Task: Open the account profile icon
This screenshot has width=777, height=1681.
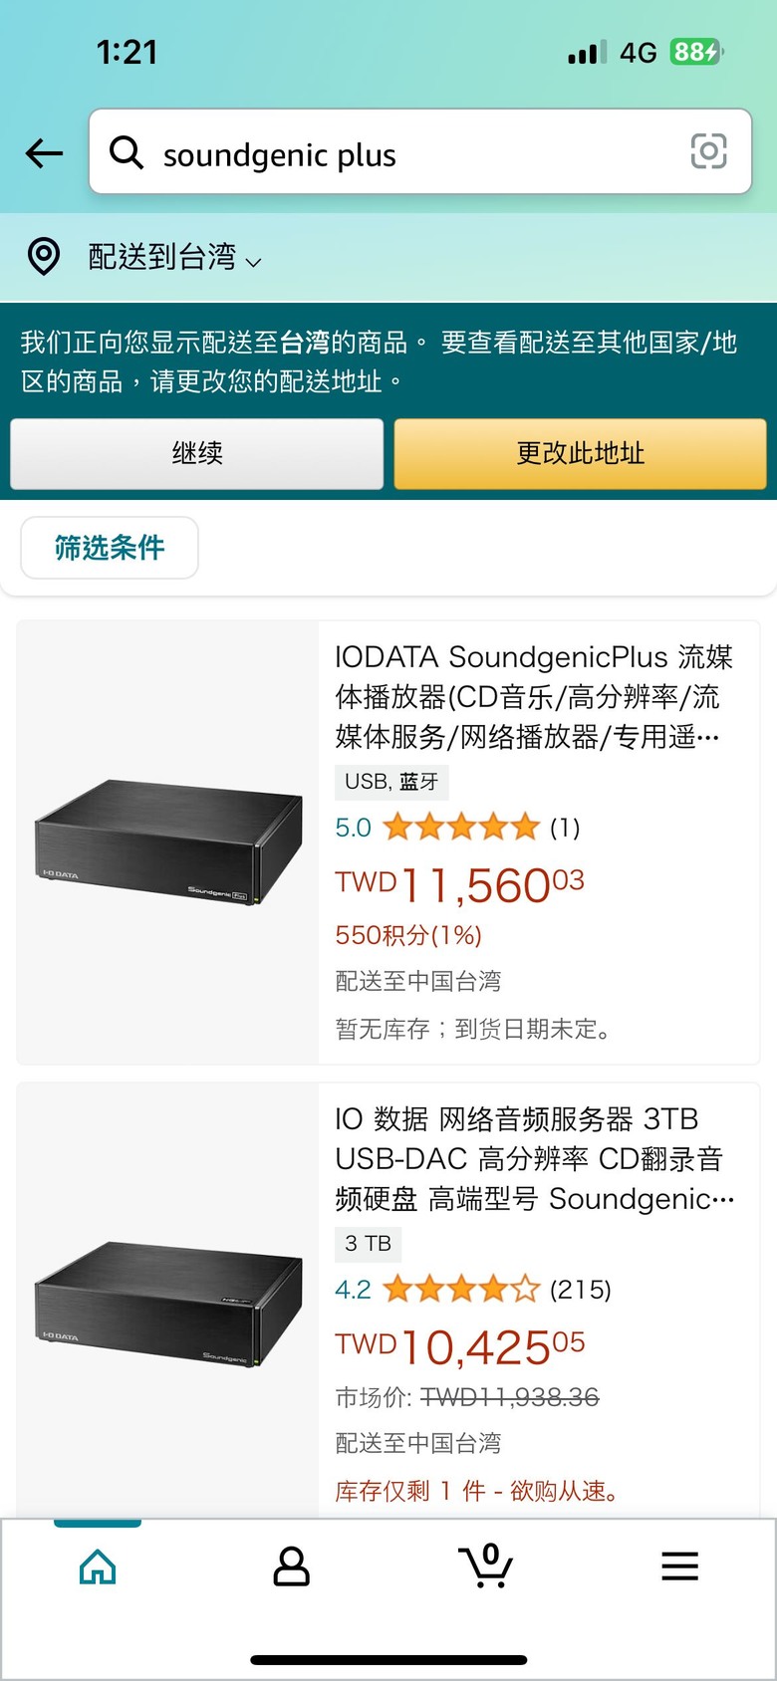Action: (291, 1566)
